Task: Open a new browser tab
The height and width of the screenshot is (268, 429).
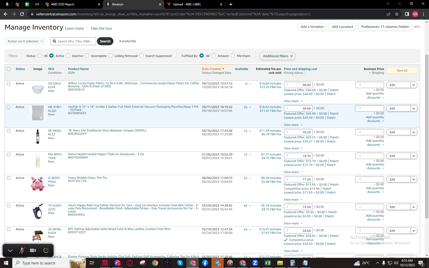Action: click(x=231, y=4)
